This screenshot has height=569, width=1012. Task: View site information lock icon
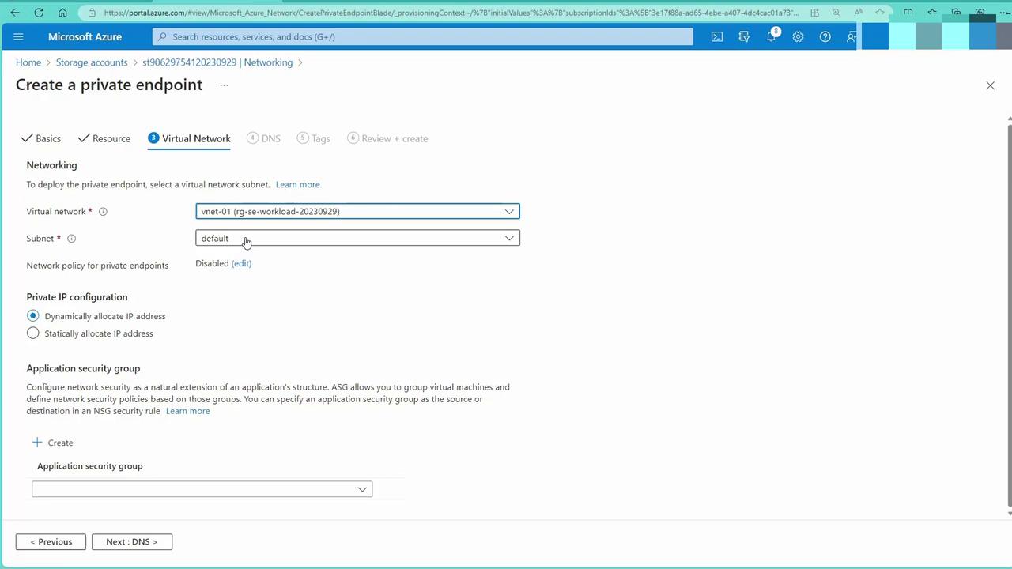point(93,13)
